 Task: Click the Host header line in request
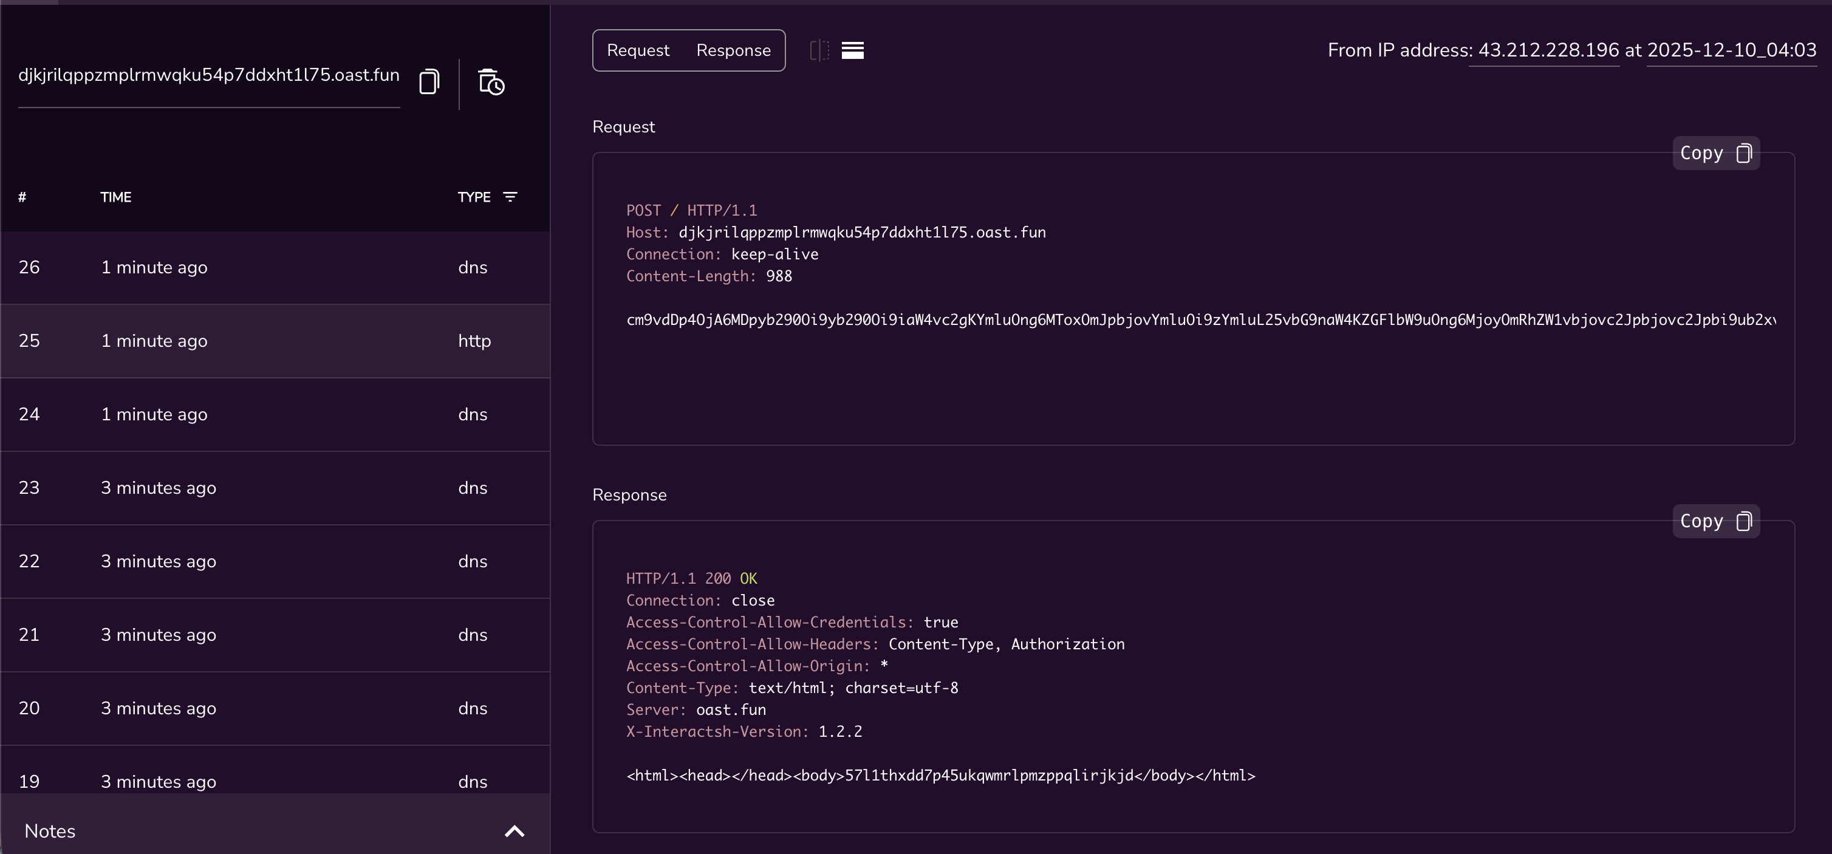[x=836, y=233]
